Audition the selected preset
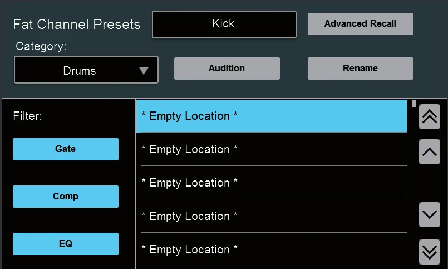This screenshot has width=448, height=269. (227, 69)
